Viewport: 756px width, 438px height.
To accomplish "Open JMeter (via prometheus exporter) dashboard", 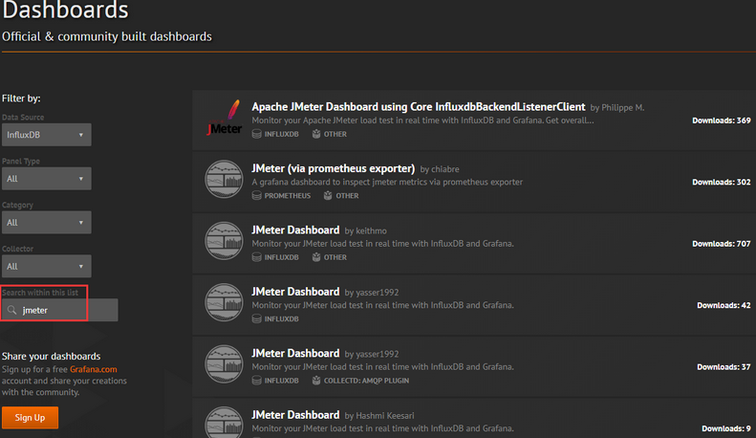I will point(334,168).
